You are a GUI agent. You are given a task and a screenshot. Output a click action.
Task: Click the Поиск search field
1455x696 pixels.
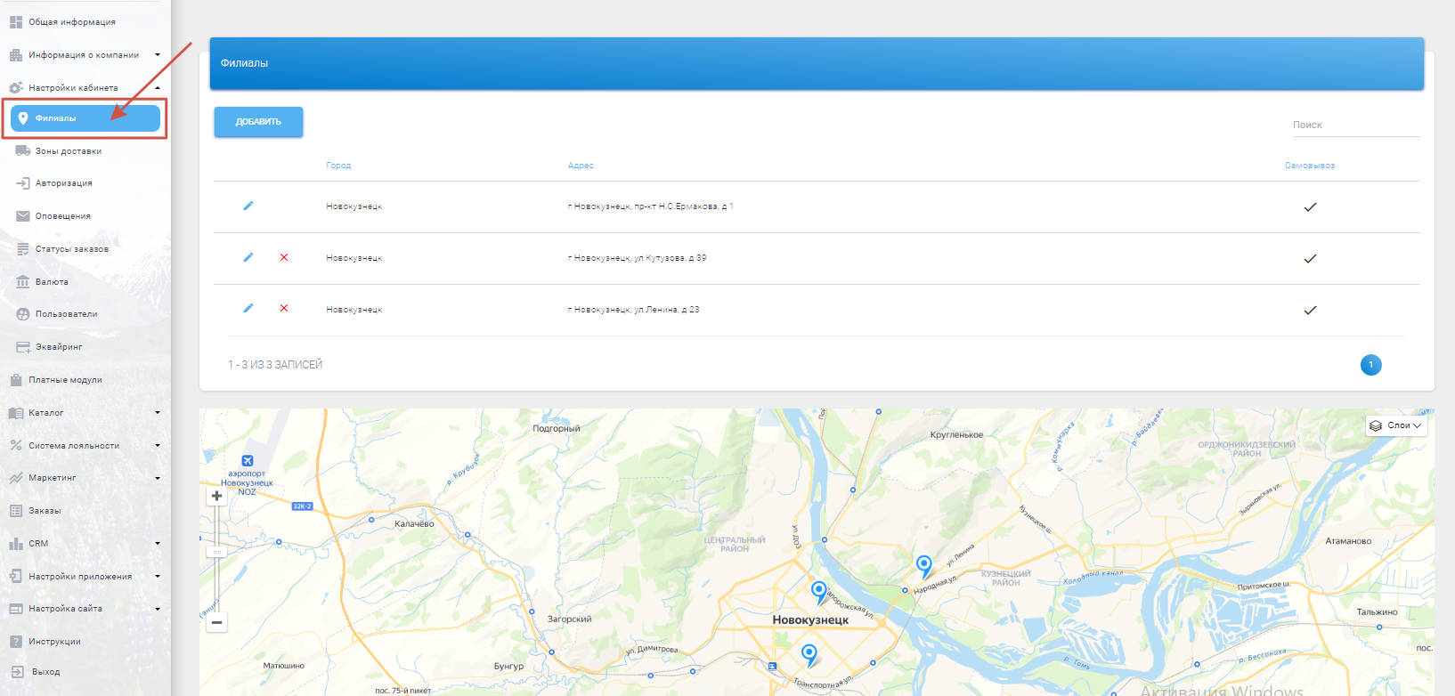click(1354, 125)
